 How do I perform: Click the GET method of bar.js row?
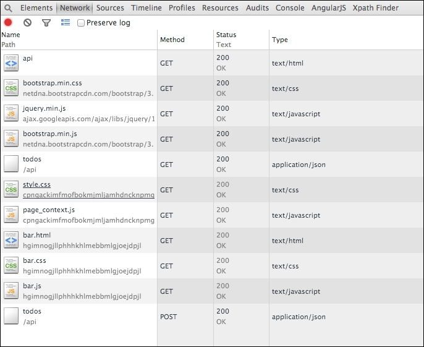pyautogui.click(x=166, y=291)
